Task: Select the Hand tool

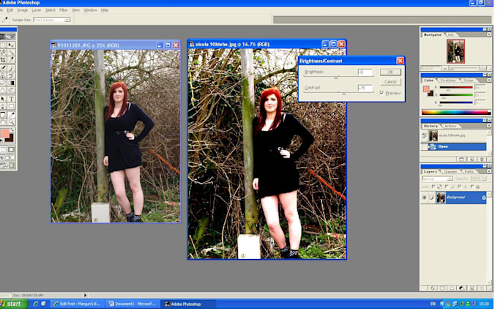Action: pyautogui.click(x=3, y=122)
